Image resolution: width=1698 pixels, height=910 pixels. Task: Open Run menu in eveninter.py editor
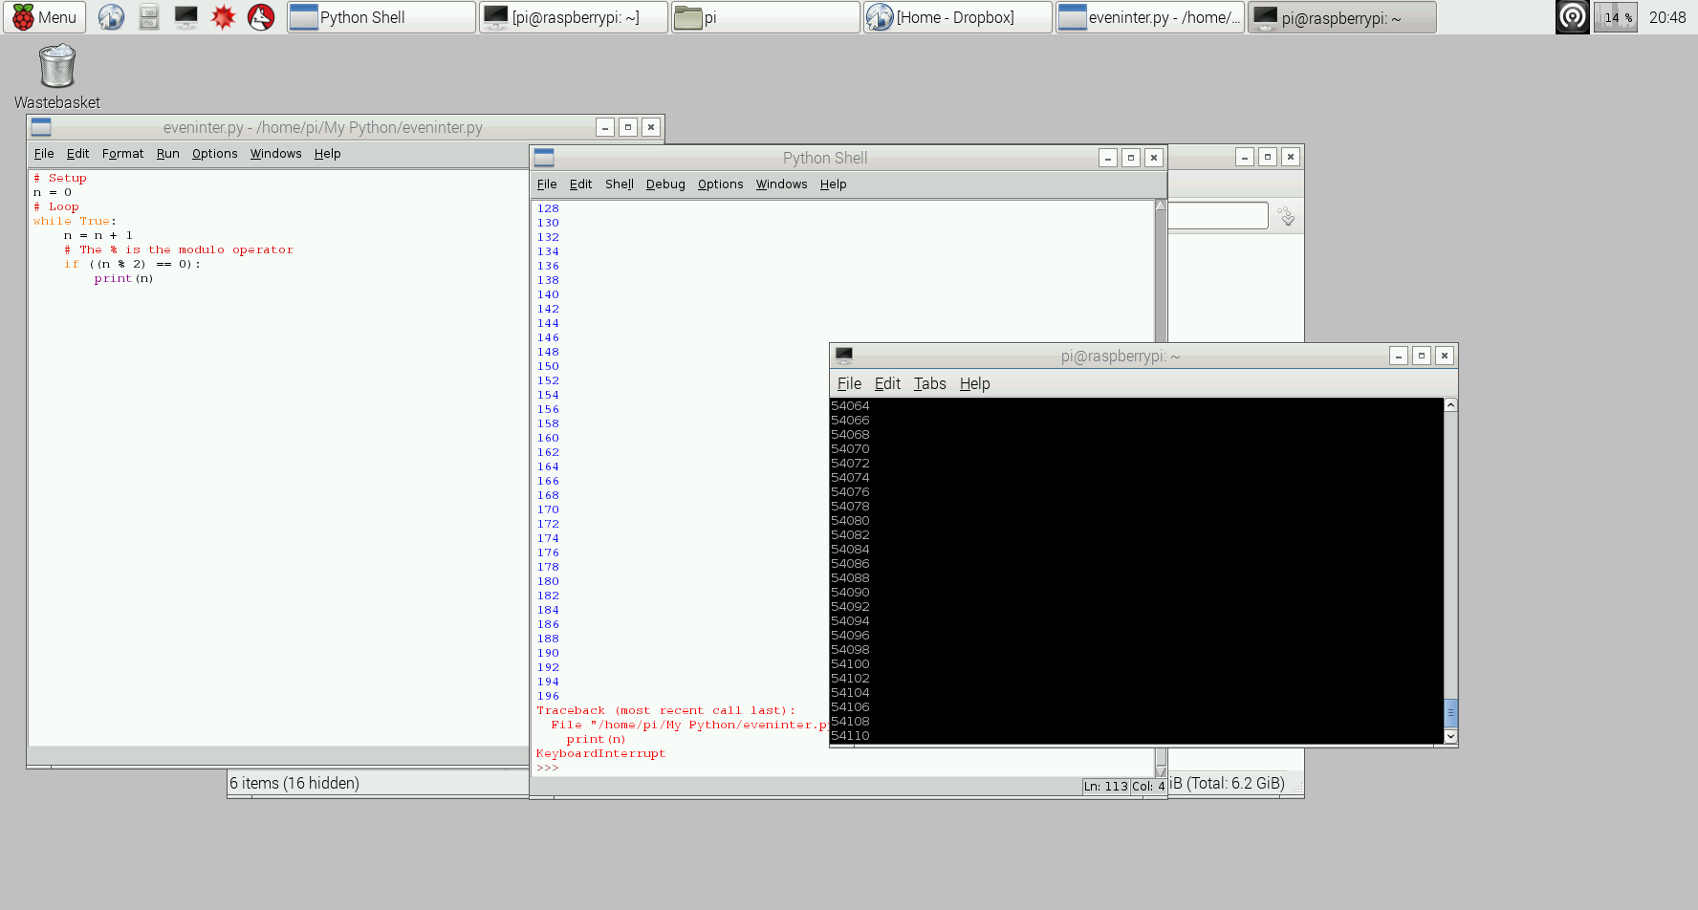[167, 154]
